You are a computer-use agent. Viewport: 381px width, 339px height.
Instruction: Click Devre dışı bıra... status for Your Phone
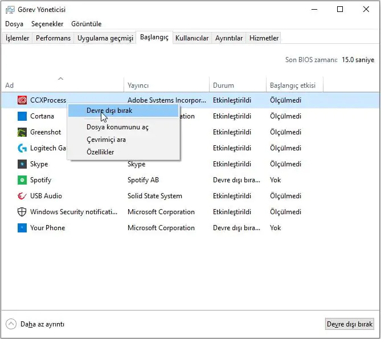(x=236, y=228)
